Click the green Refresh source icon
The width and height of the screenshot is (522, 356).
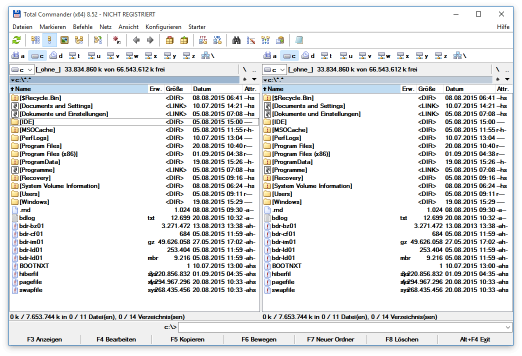(16, 40)
